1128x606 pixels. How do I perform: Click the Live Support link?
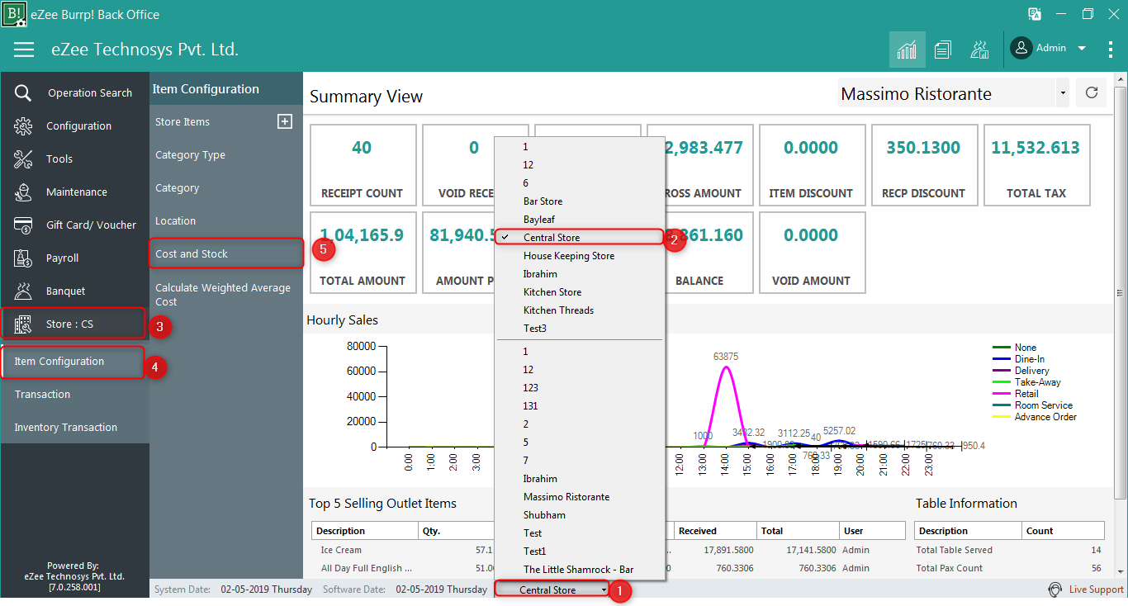coord(1096,589)
